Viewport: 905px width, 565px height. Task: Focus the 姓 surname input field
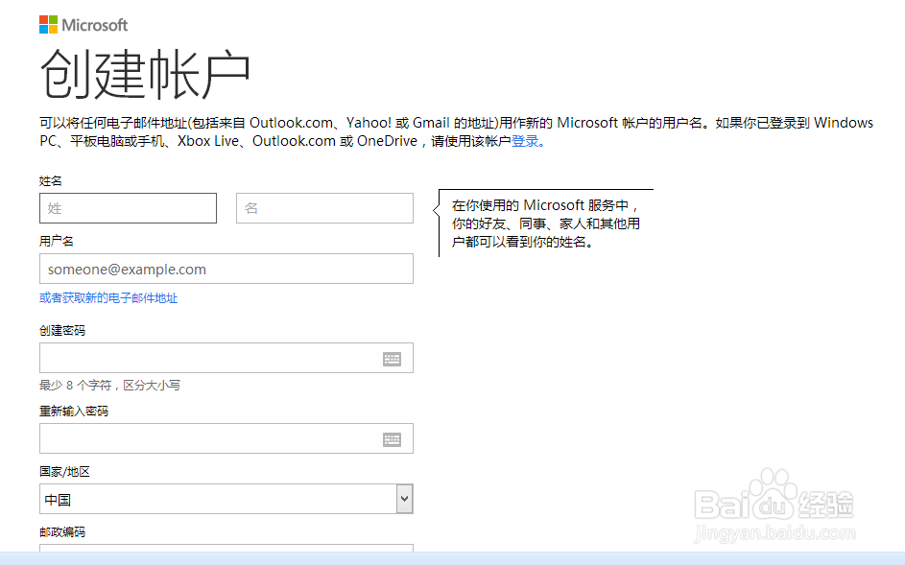129,208
